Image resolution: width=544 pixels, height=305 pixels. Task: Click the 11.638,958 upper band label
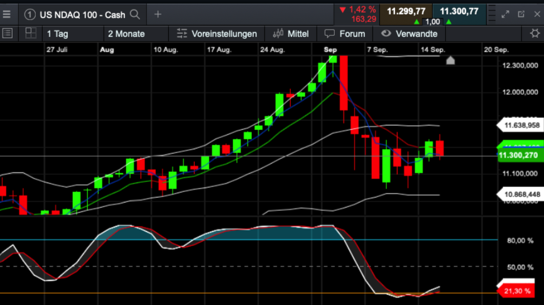tap(520, 125)
